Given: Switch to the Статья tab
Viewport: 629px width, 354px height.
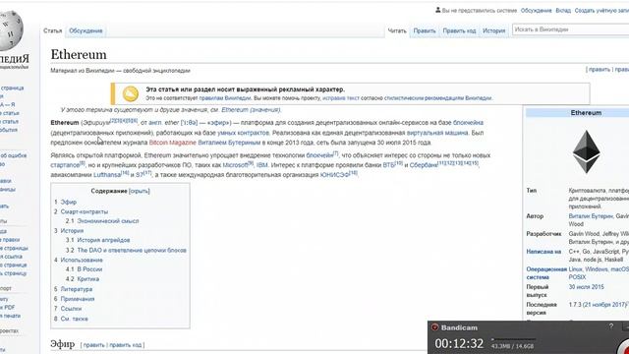Looking at the screenshot, I should click(52, 30).
